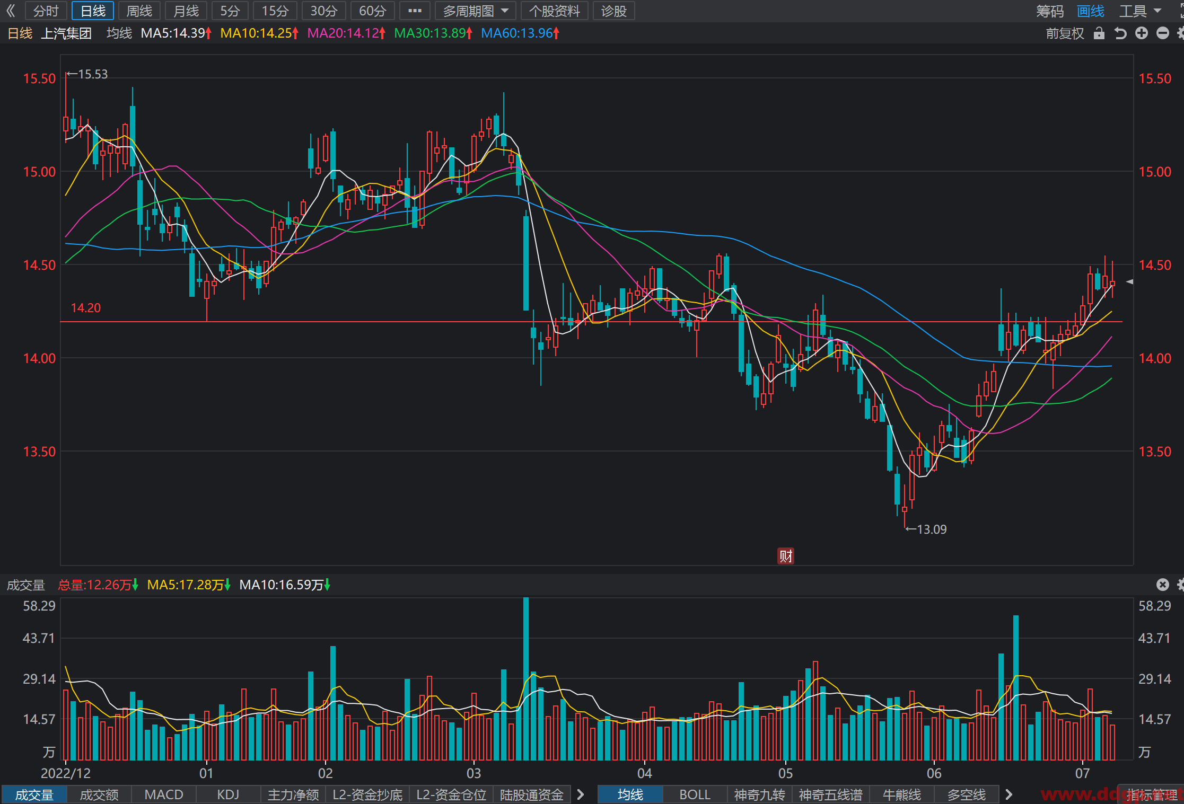Viewport: 1184px width, 804px height.
Task: Toggle the 画线 drawing mode
Action: tap(1091, 11)
